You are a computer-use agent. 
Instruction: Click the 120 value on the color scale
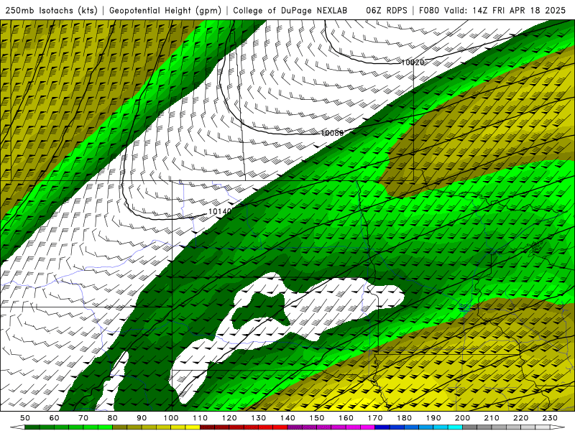pos(229,418)
